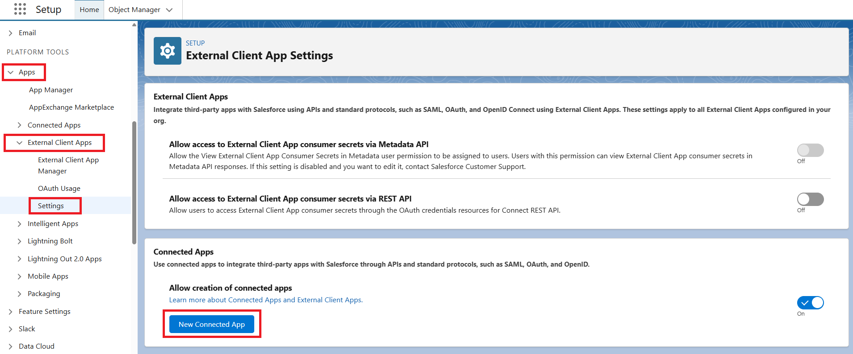Screen dimensions: 853x354
Task: Expand the Email section chevron
Action: click(x=10, y=33)
